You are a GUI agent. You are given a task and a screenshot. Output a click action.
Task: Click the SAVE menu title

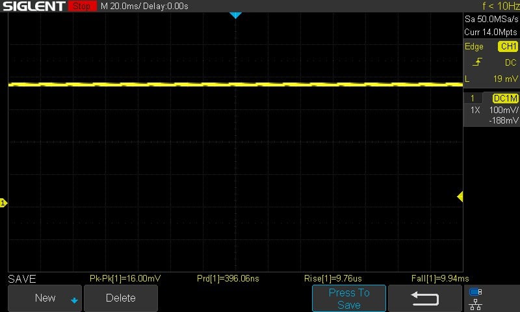pos(22,279)
